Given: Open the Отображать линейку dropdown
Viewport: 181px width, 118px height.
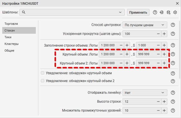Looking at the screenshot, I should click(145, 93).
